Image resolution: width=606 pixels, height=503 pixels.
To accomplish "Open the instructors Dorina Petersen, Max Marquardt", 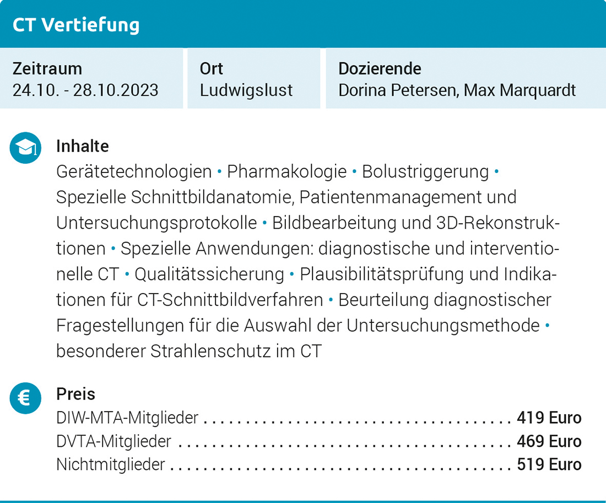I will coord(457,90).
